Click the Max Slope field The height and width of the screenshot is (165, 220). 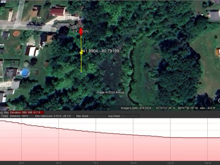coord(85,116)
